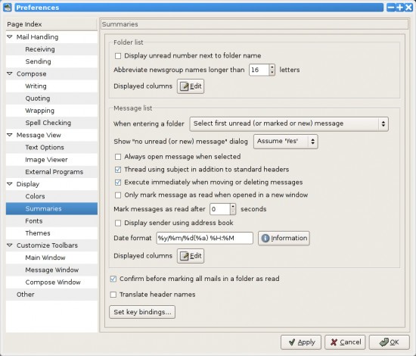Click the Set key bindings button

pos(142,312)
